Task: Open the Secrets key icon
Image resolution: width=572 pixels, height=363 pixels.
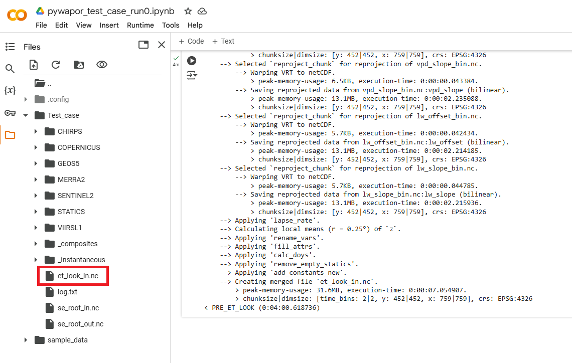Action: click(x=10, y=113)
